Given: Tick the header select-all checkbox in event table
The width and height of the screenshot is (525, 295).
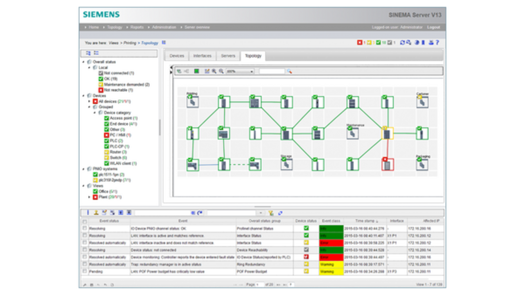Looking at the screenshot, I should (x=85, y=222).
